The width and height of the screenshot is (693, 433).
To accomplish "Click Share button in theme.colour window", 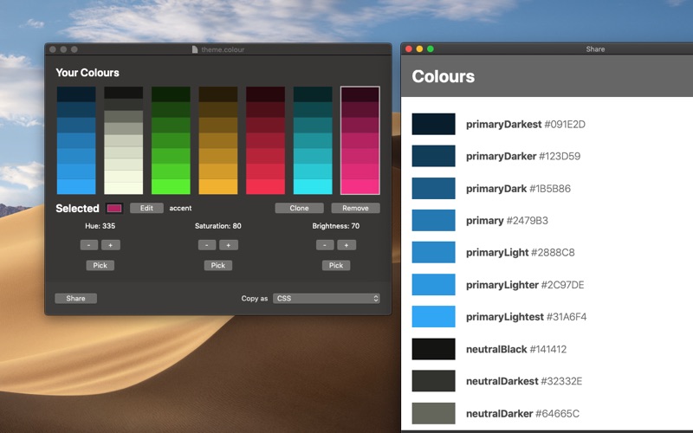I will pyautogui.click(x=75, y=298).
